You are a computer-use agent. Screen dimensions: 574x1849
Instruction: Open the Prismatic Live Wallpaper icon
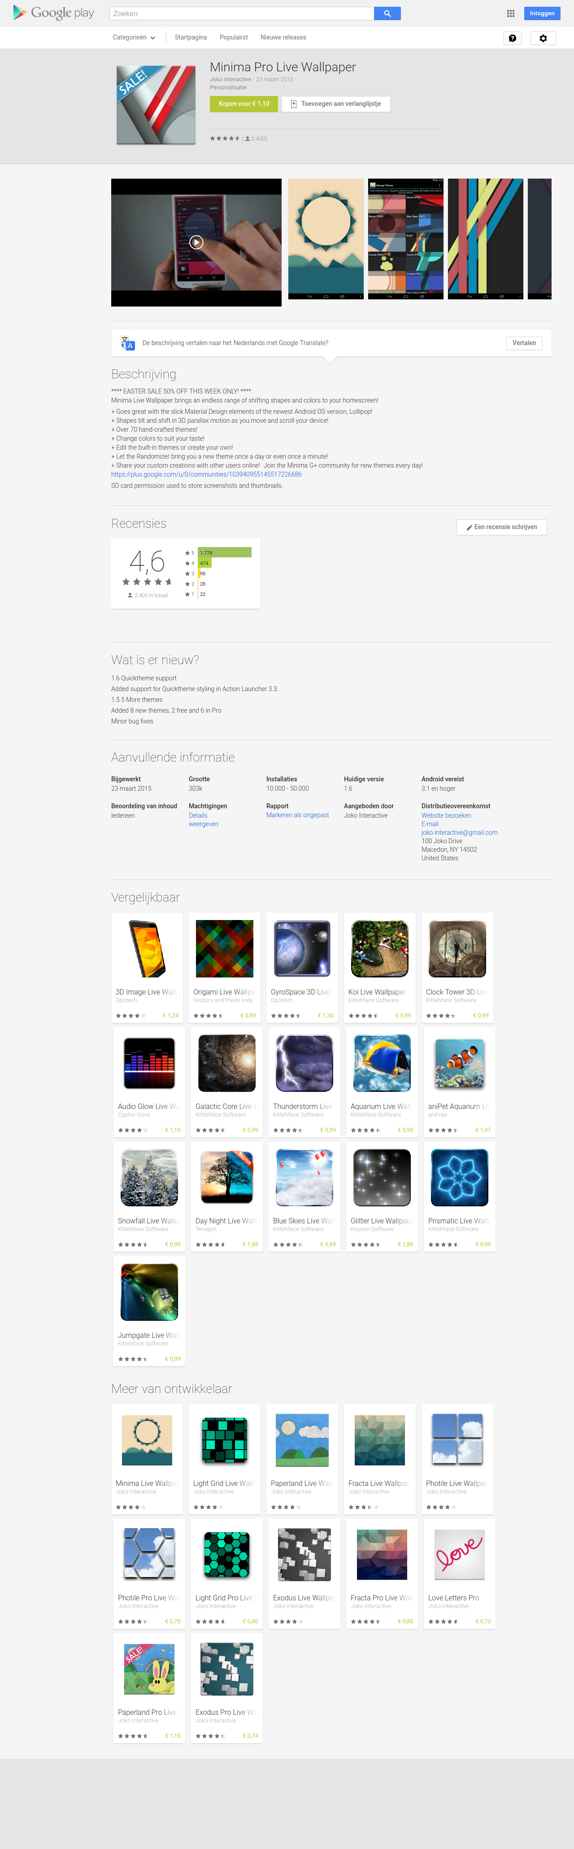point(459,1177)
